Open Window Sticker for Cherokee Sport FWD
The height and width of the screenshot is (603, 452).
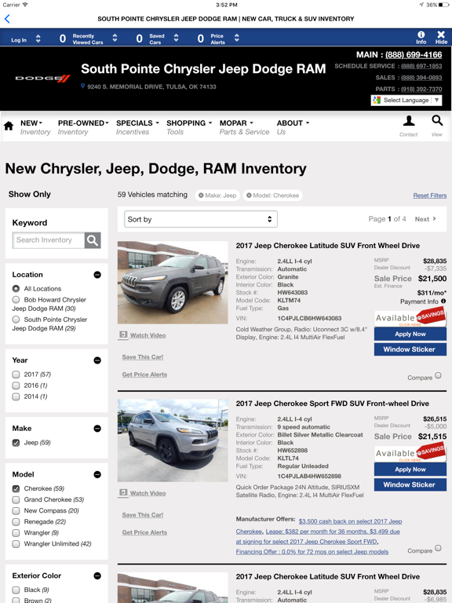pos(410,484)
